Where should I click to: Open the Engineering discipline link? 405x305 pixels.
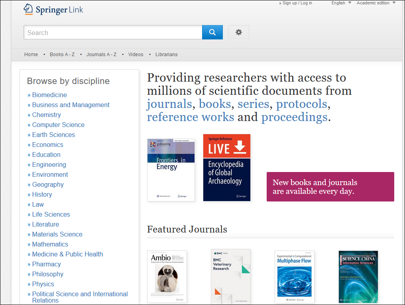[x=49, y=164]
